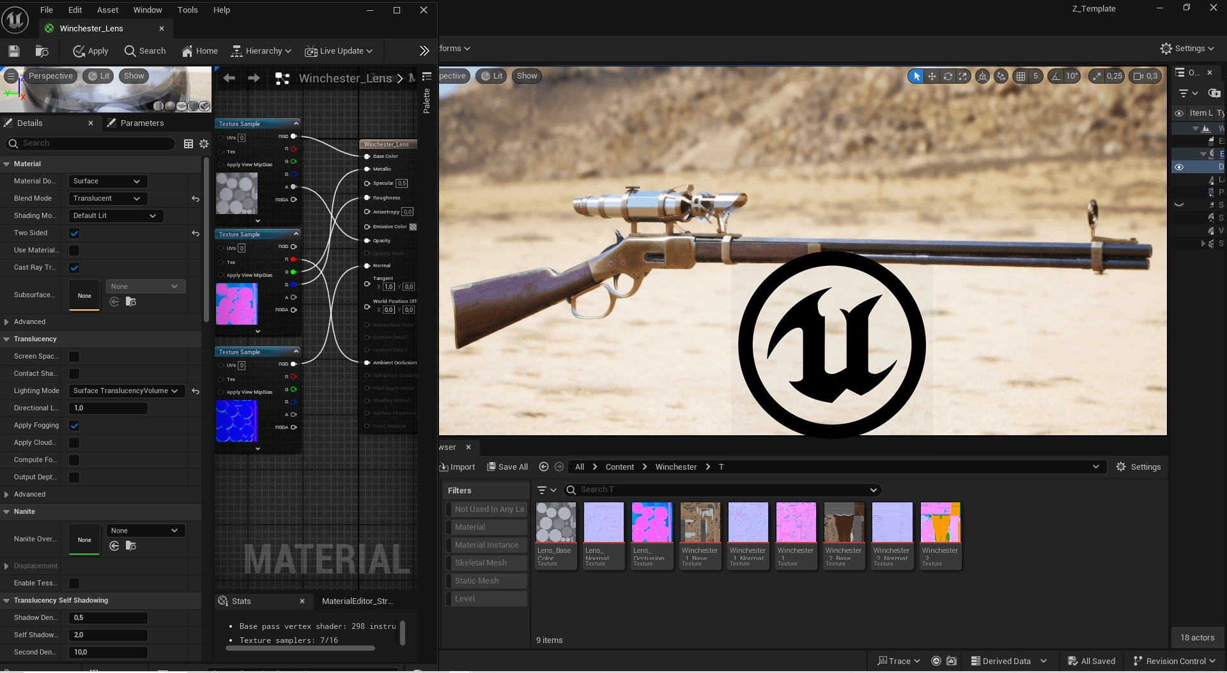The width and height of the screenshot is (1227, 673).
Task: Apply material changes
Action: 90,51
